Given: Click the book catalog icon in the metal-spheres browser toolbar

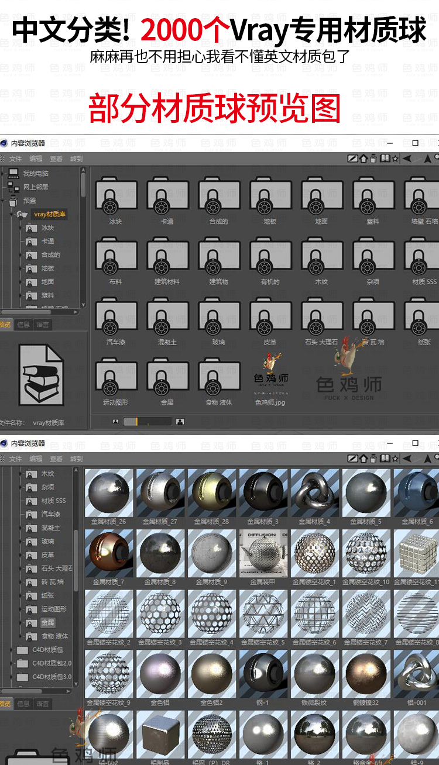Looking at the screenshot, I should (x=385, y=459).
